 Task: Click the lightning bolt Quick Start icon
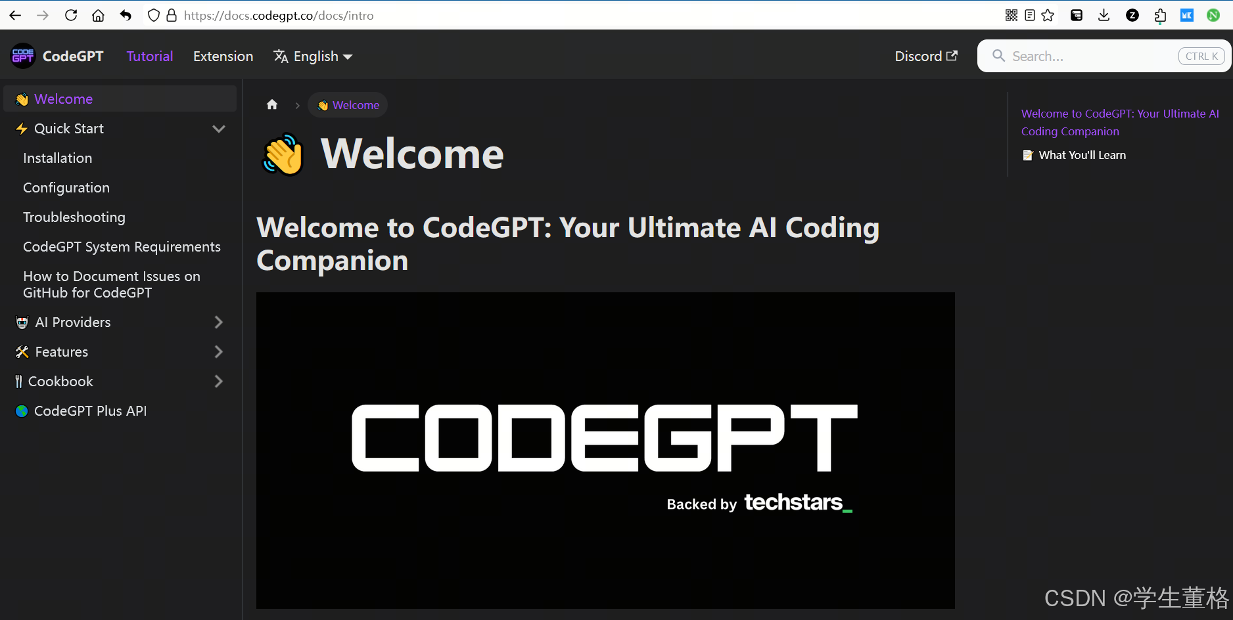(22, 129)
